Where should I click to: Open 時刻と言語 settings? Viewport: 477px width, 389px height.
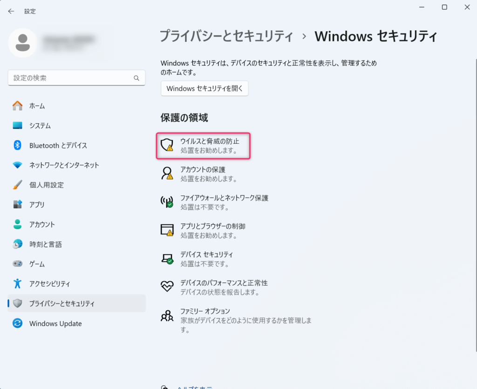[x=77, y=244]
